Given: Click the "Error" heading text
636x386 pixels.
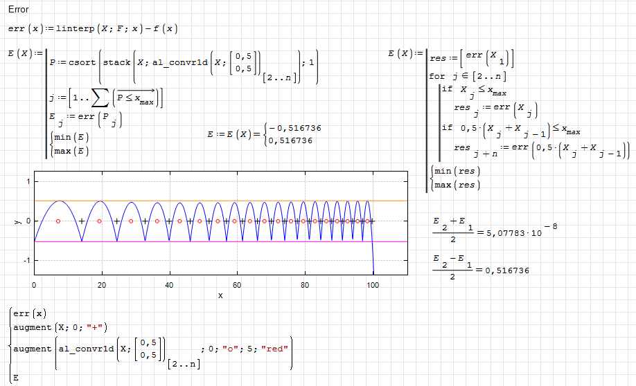Looking at the screenshot, I should coord(18,9).
